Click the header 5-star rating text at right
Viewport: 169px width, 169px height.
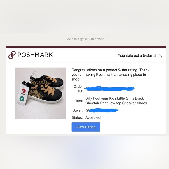(x=141, y=55)
